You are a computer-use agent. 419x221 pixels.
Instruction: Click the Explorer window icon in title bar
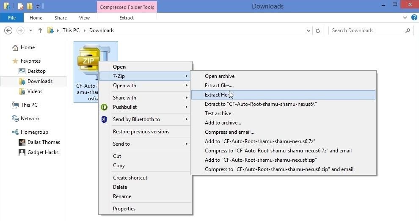click(x=6, y=6)
